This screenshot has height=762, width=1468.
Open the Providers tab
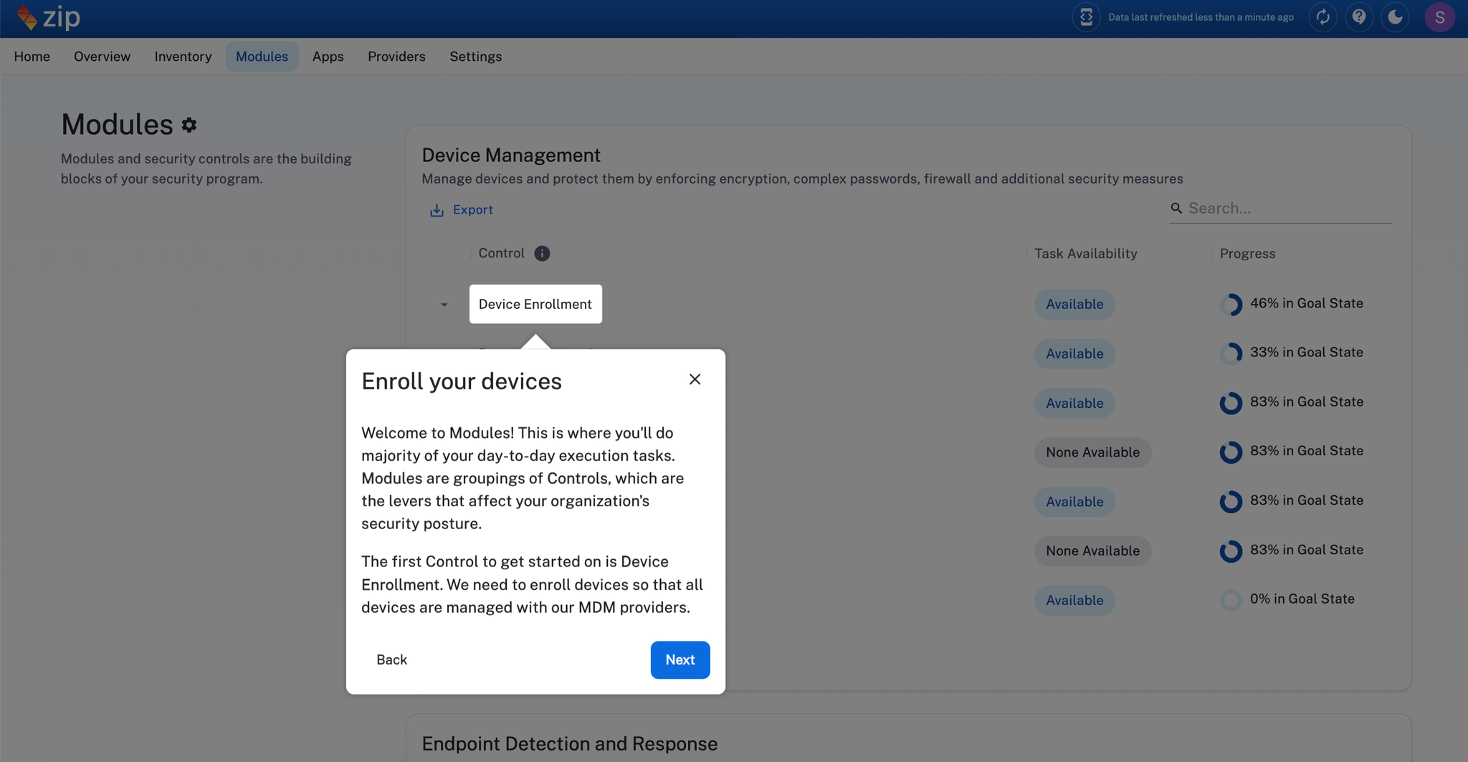(x=396, y=57)
